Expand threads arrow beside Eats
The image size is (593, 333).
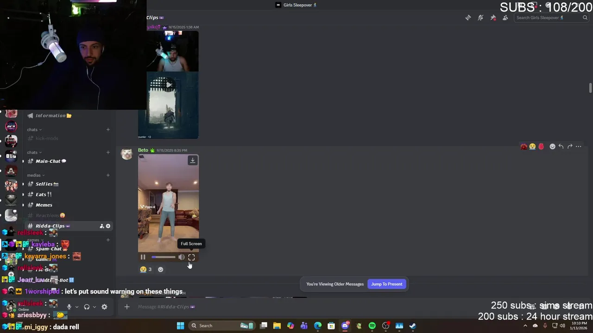(x=23, y=195)
